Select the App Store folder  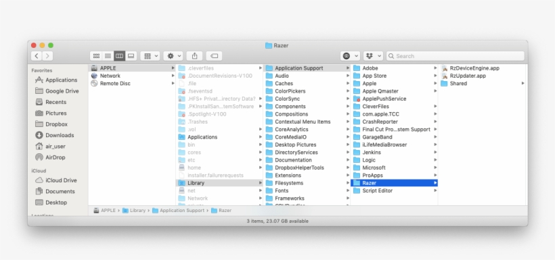(x=395, y=76)
